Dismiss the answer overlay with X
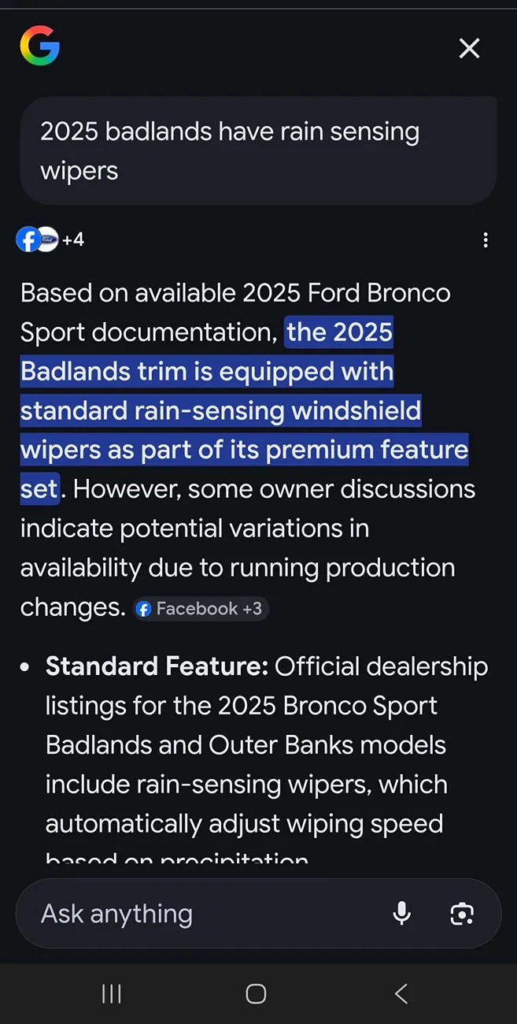Viewport: 517px width, 1024px height. point(469,48)
